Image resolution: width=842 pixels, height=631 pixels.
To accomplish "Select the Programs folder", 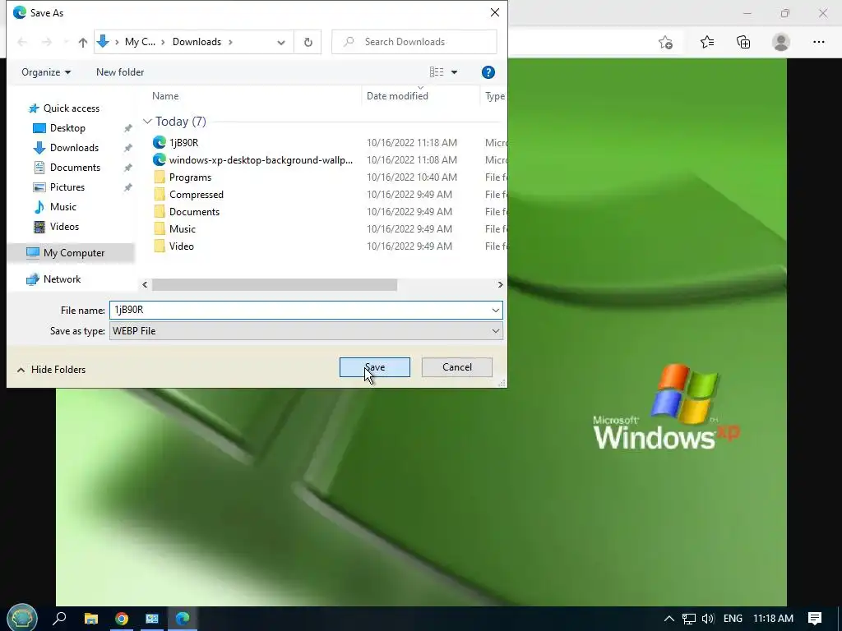I will pos(190,177).
